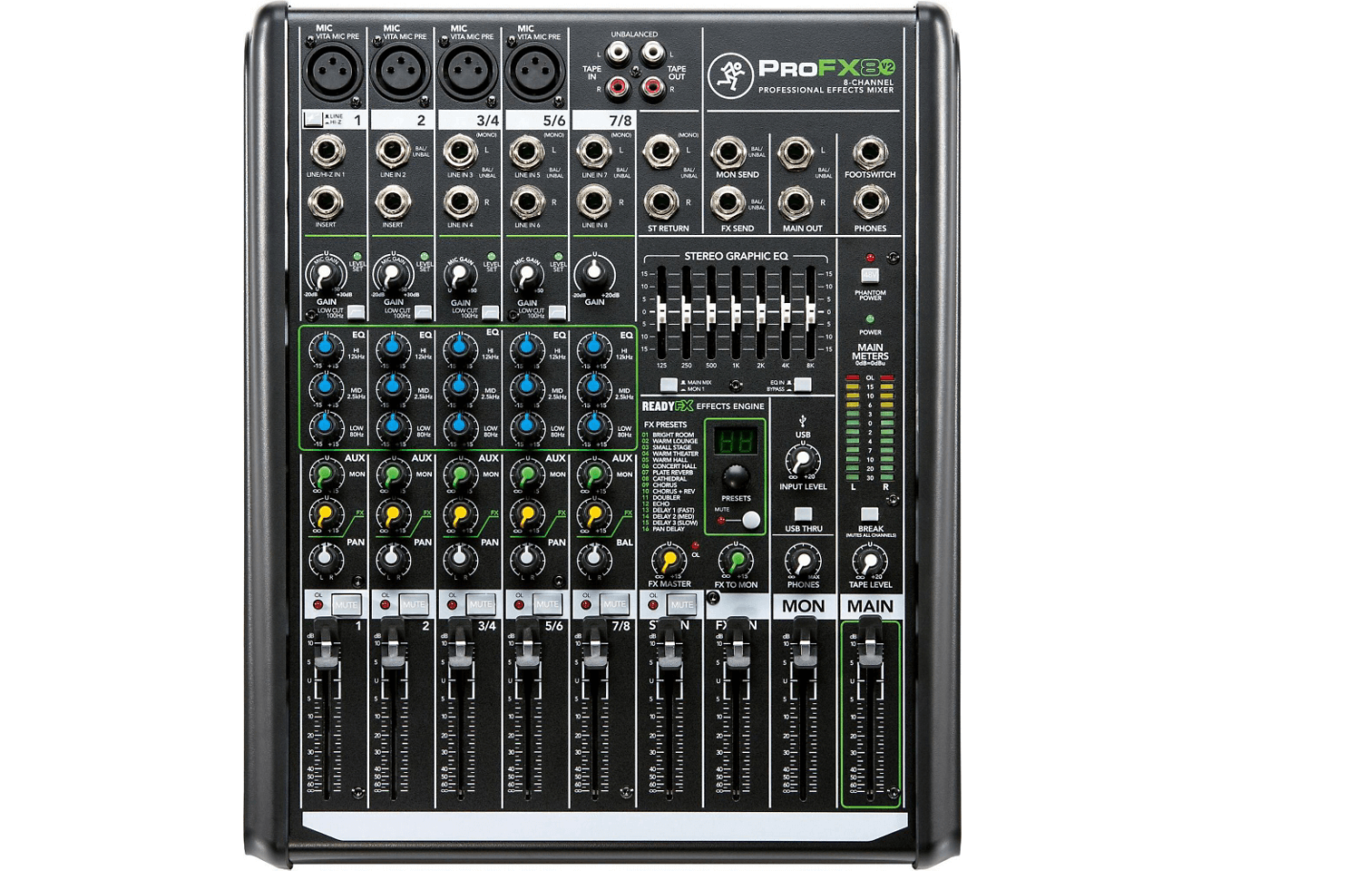Click the ST RETURN left jack
Image resolution: width=1358 pixels, height=880 pixels.
click(661, 152)
